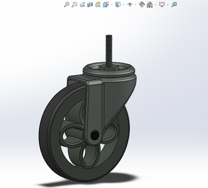Click the Display Style icon
This screenshot has width=208, height=188.
click(118, 5)
